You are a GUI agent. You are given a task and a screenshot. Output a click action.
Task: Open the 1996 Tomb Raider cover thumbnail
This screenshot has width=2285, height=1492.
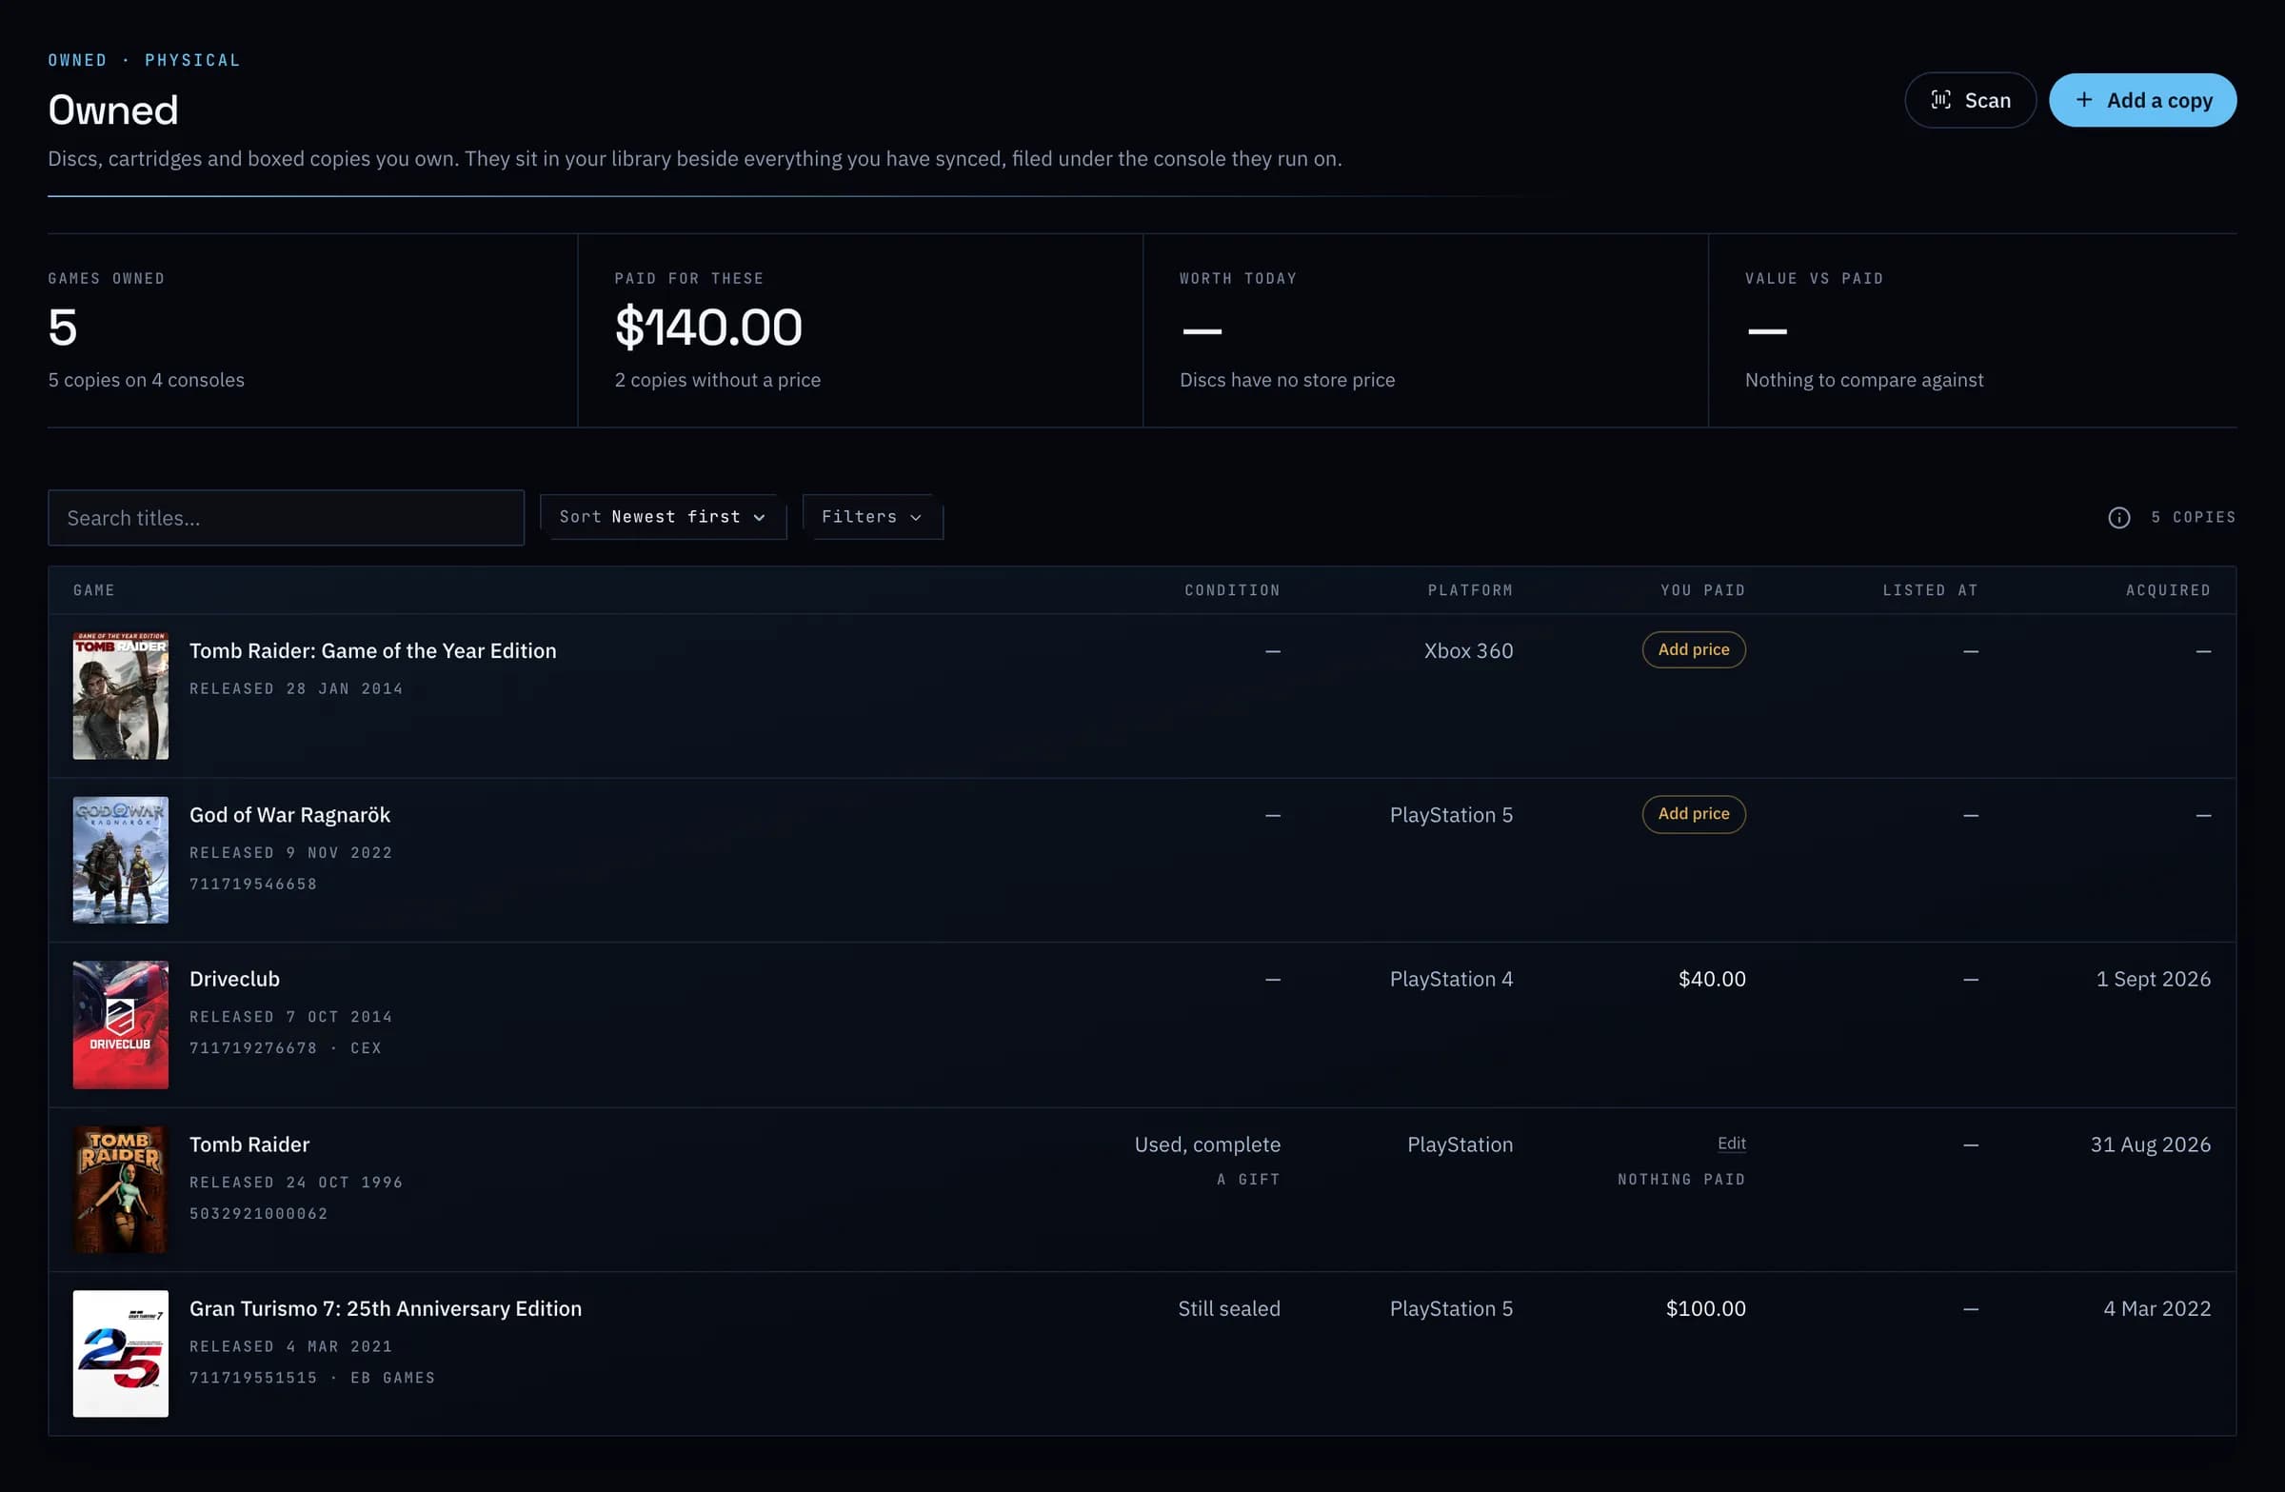(x=120, y=1189)
